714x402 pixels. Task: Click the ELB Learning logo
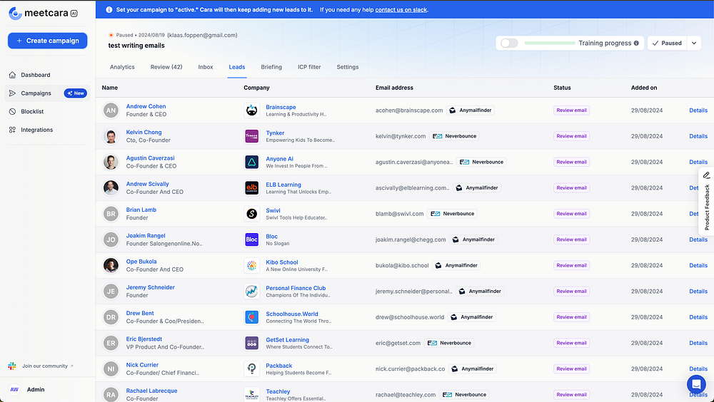pyautogui.click(x=252, y=187)
